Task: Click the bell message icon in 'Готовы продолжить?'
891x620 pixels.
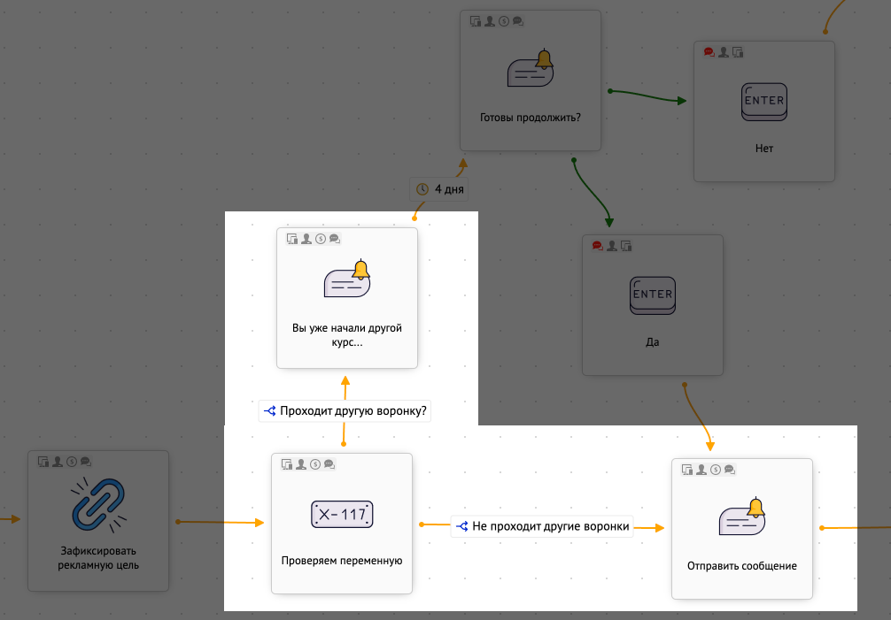Action: pyautogui.click(x=531, y=70)
